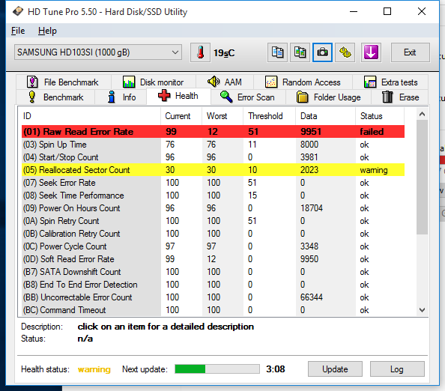Expand the SAMSUNG HD103SI drive dropdown
Image resolution: width=445 pixels, height=391 pixels.
(x=98, y=52)
